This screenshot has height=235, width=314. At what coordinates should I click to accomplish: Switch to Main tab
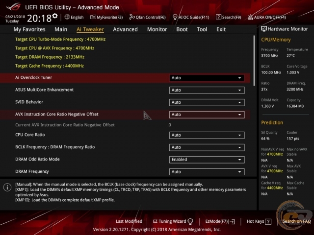pos(61,29)
